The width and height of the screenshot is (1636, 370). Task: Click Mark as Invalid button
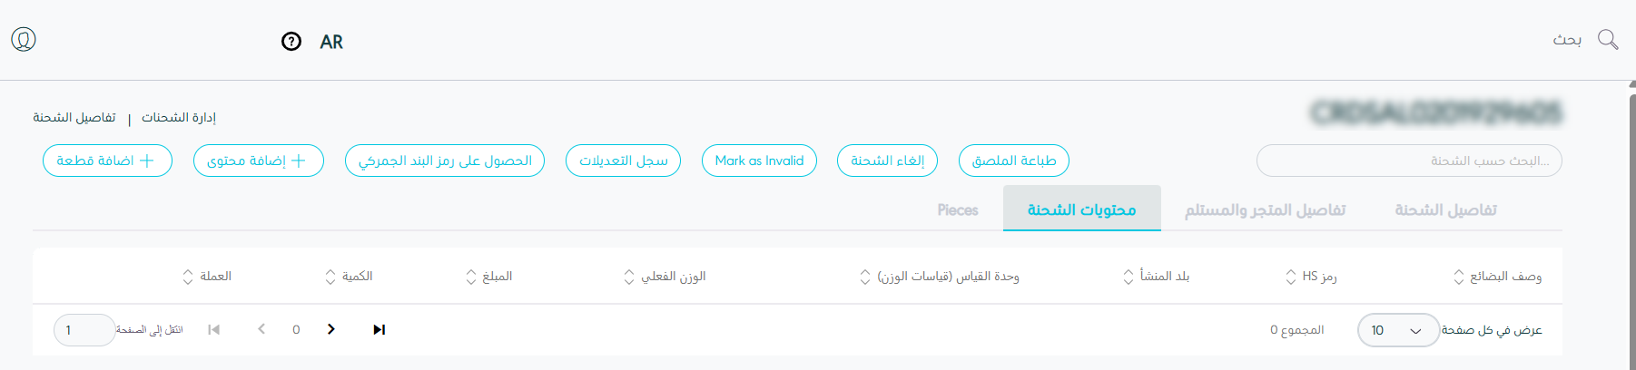click(759, 161)
